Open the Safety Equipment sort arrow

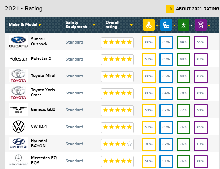coord(94,25)
